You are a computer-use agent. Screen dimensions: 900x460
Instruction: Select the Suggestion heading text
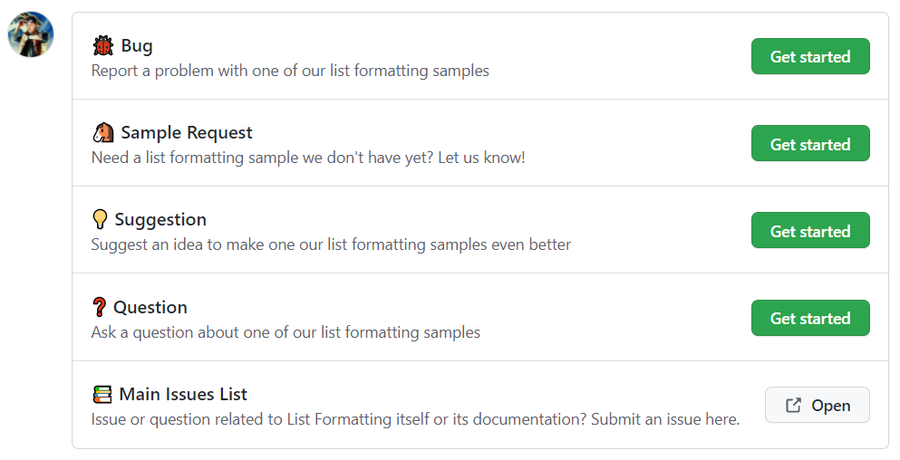tap(160, 220)
